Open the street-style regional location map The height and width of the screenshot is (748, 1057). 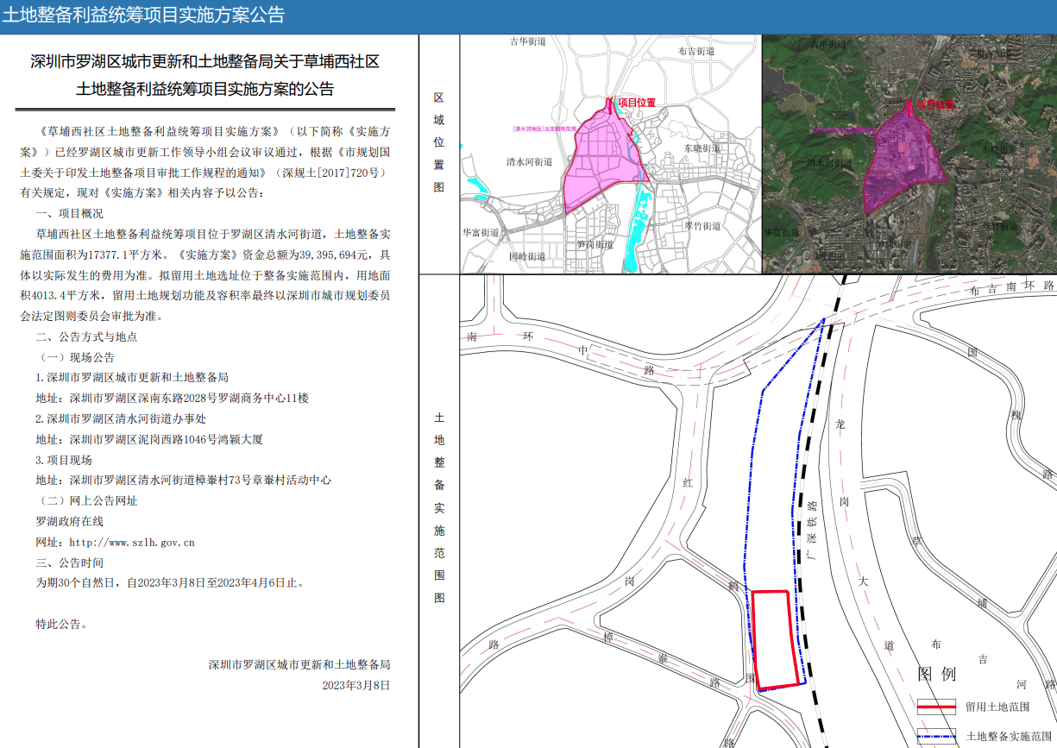click(x=610, y=154)
